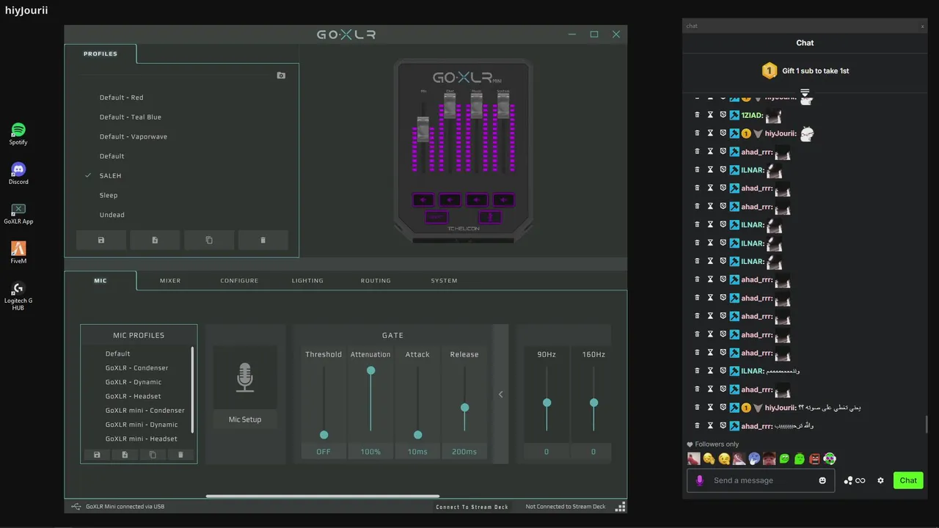Delete the selected mic profile
The width and height of the screenshot is (939, 528).
[180, 455]
